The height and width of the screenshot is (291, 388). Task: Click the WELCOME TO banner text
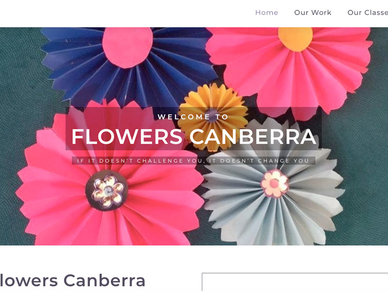(x=193, y=117)
